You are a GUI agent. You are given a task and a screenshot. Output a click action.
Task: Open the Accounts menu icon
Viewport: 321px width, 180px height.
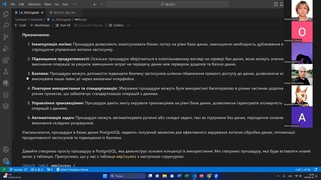[x=6, y=149]
